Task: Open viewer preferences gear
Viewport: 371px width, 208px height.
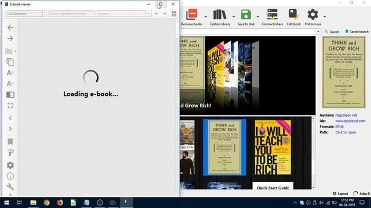Action: [10, 165]
